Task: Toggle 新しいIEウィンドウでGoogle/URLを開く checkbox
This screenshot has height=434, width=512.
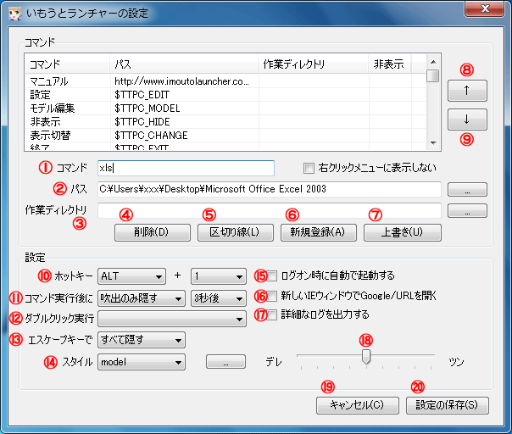Action: (271, 296)
